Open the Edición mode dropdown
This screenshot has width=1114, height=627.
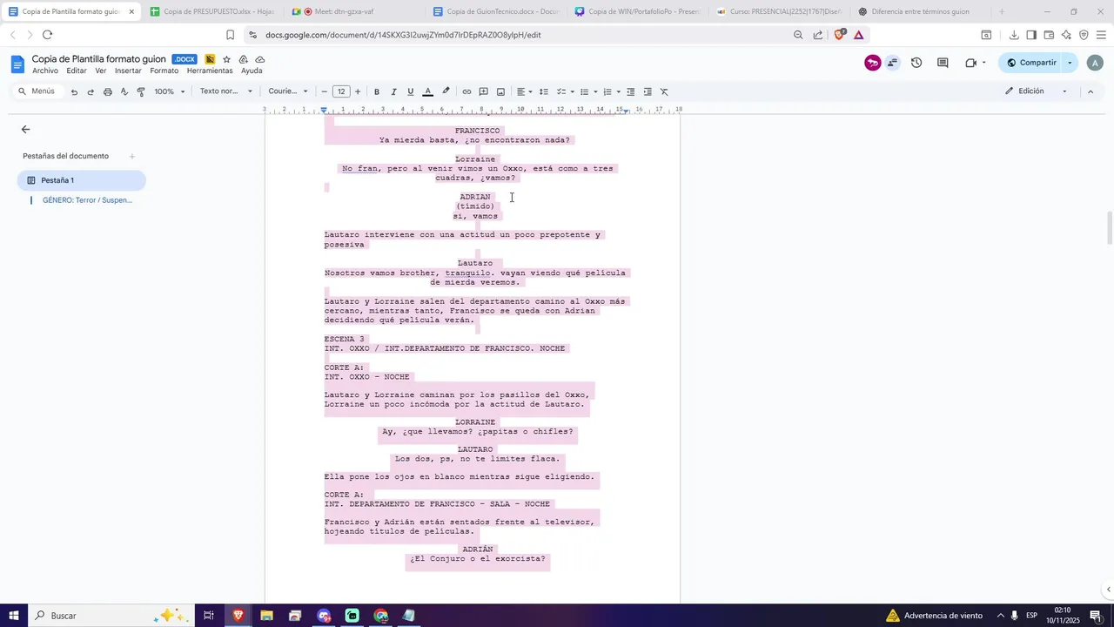pos(1036,91)
